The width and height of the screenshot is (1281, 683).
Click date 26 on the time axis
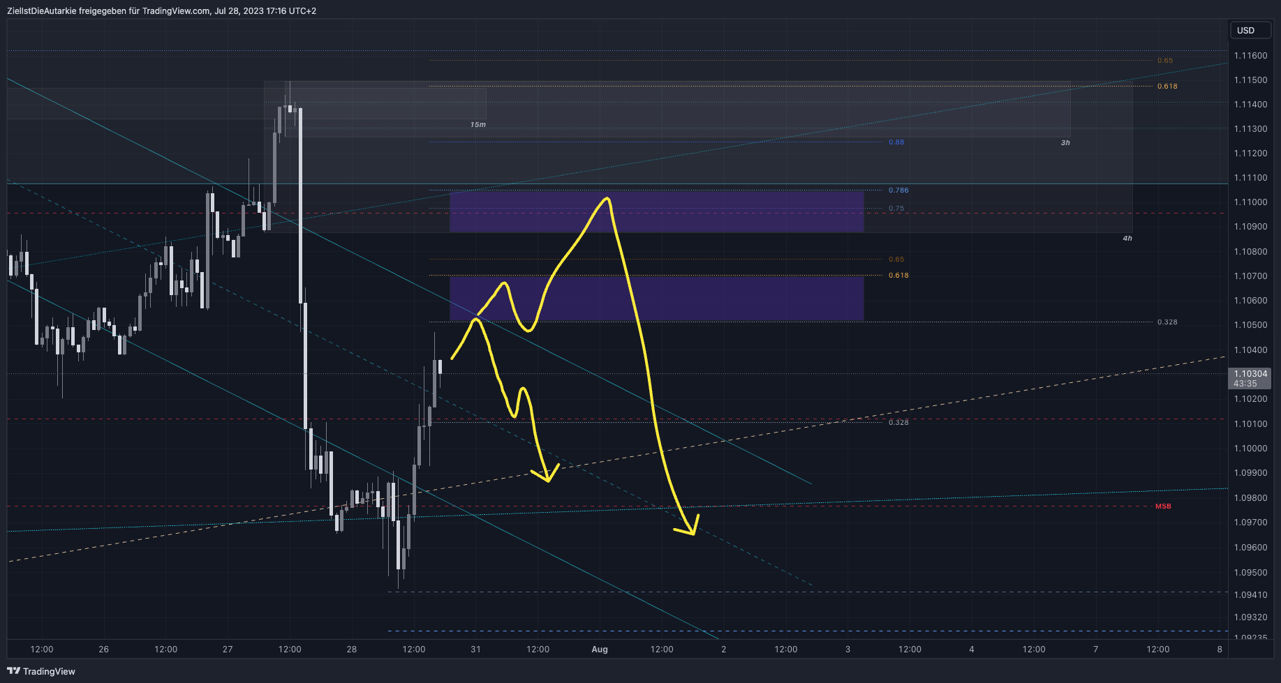click(103, 650)
